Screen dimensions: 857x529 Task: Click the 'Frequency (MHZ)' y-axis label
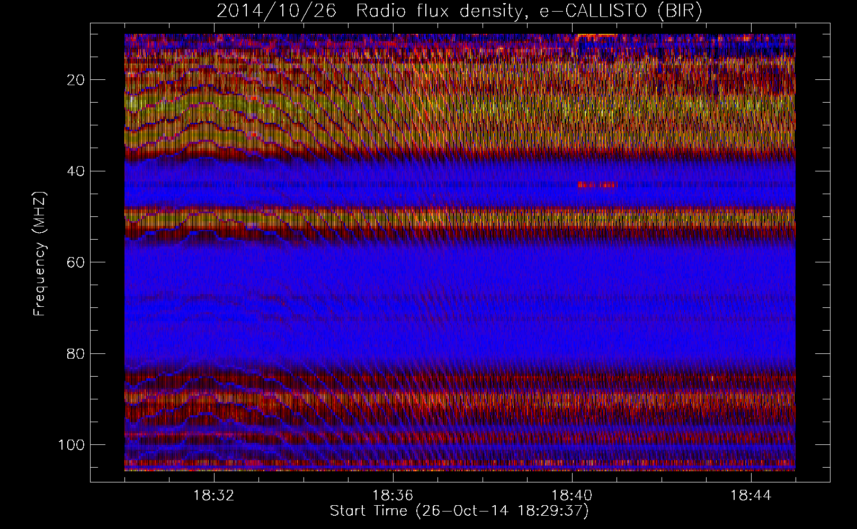coord(40,254)
